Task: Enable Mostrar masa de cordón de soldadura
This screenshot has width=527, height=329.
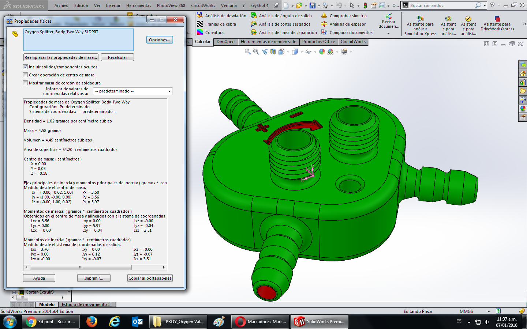Action: pos(25,83)
